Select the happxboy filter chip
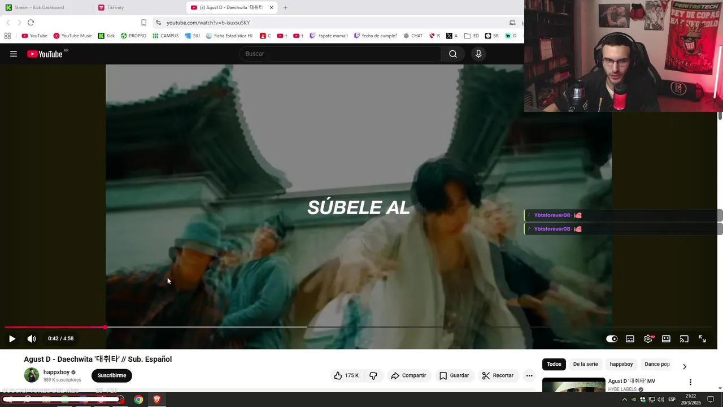Image resolution: width=723 pixels, height=407 pixels. tap(621, 364)
